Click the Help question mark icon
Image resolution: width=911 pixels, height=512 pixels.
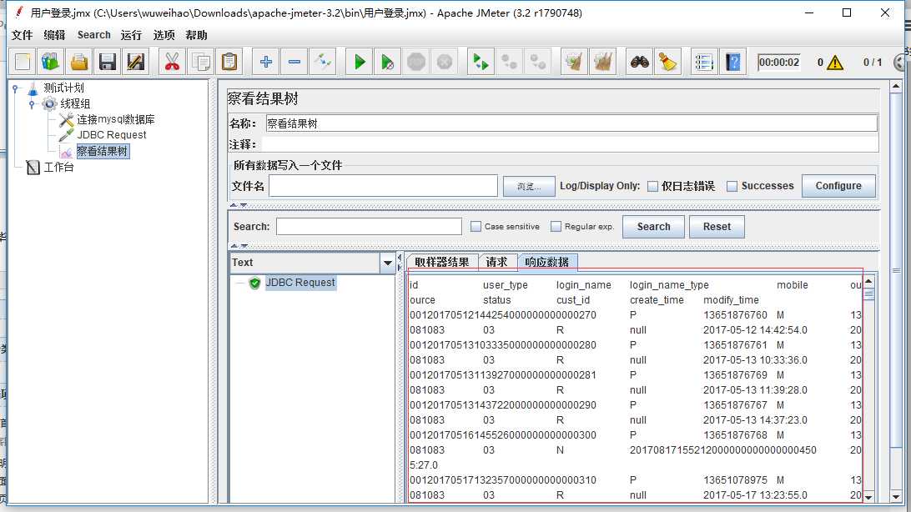(733, 62)
